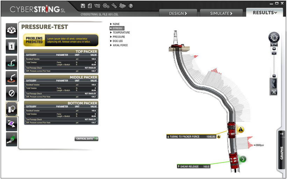The image size is (287, 179).
Task: Click small warning icon beside 1646.06 value
Action: 219,137
